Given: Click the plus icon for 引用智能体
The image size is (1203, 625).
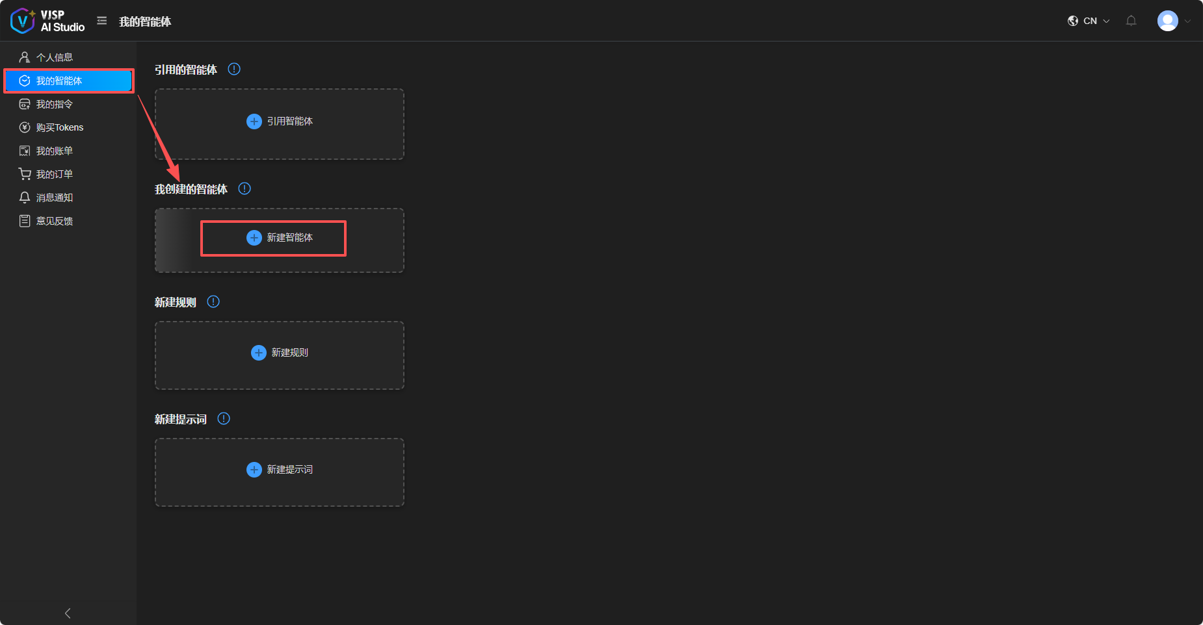Looking at the screenshot, I should (254, 121).
